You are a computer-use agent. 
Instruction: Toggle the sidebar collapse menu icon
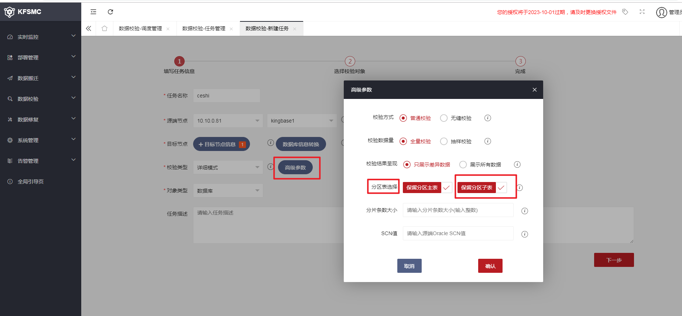tap(93, 12)
